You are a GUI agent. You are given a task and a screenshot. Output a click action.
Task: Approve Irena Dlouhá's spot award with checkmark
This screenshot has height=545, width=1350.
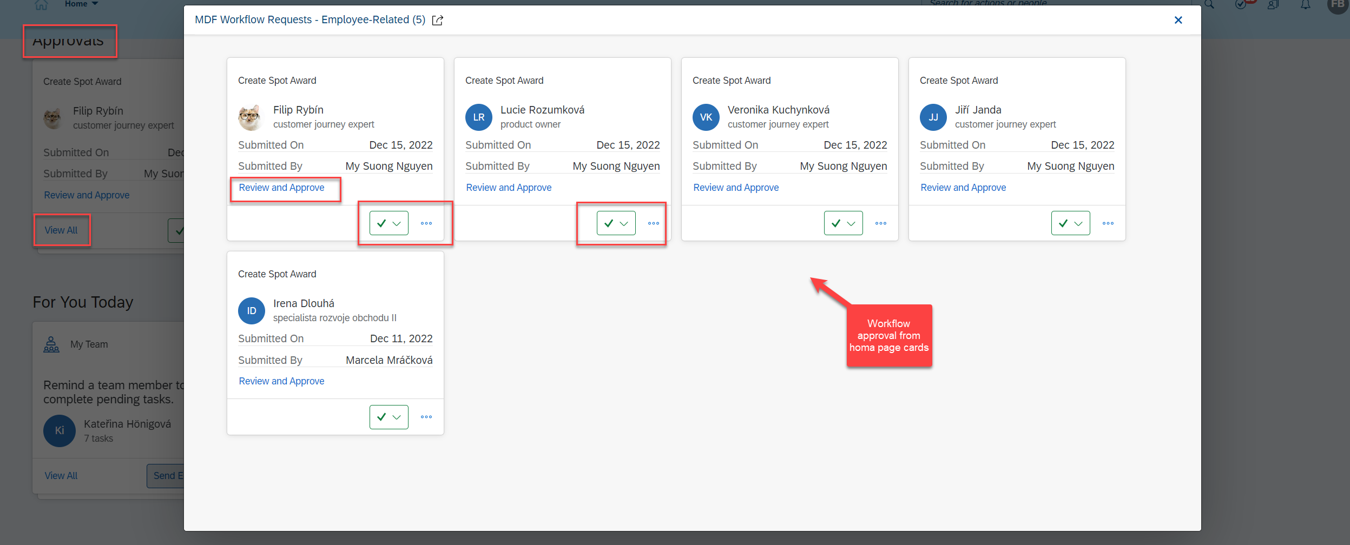(x=381, y=417)
